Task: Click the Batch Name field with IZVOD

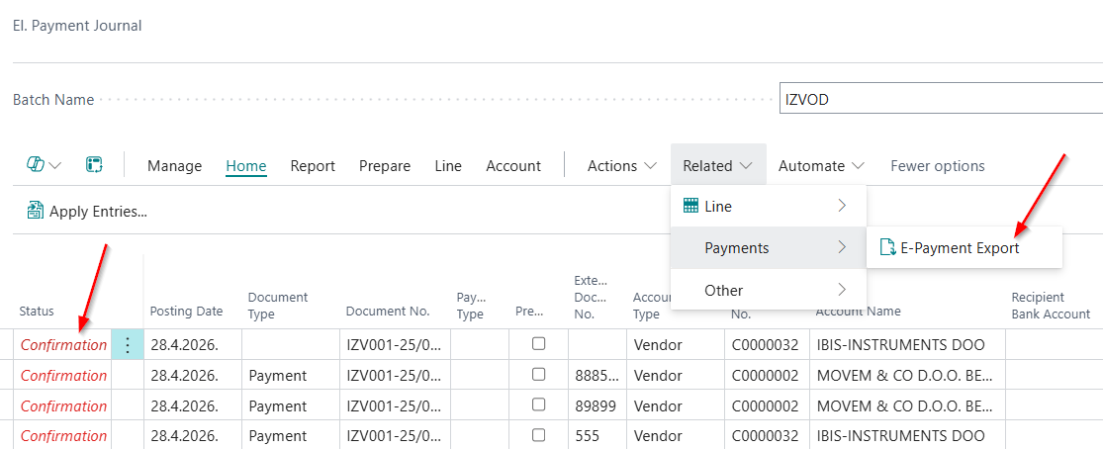Action: click(x=941, y=99)
